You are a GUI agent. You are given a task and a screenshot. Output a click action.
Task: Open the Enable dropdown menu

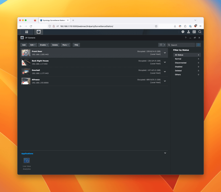[x=44, y=45]
